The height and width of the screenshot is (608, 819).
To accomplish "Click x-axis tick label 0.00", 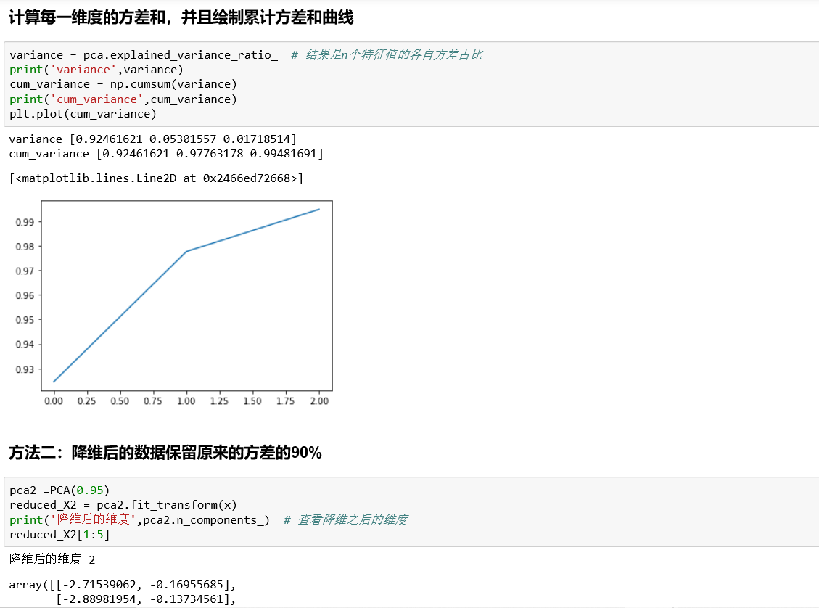I will (53, 401).
